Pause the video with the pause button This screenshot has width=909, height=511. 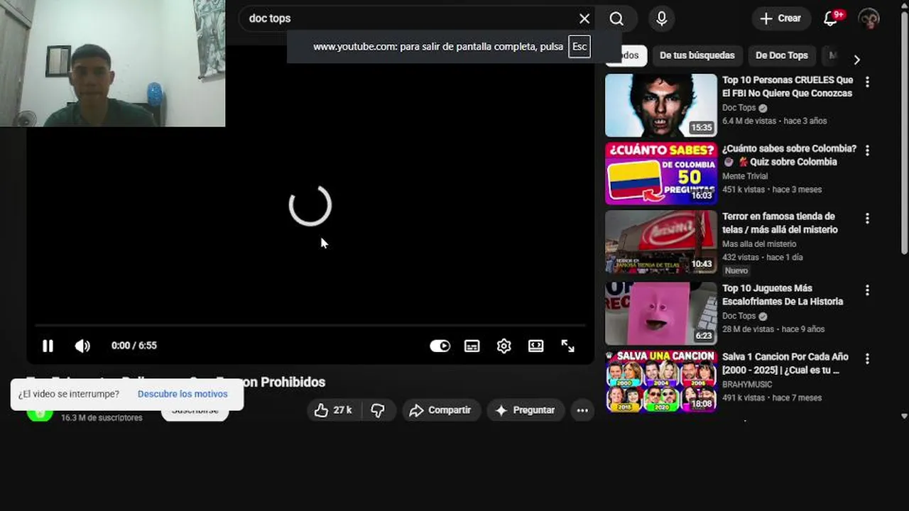(x=48, y=346)
